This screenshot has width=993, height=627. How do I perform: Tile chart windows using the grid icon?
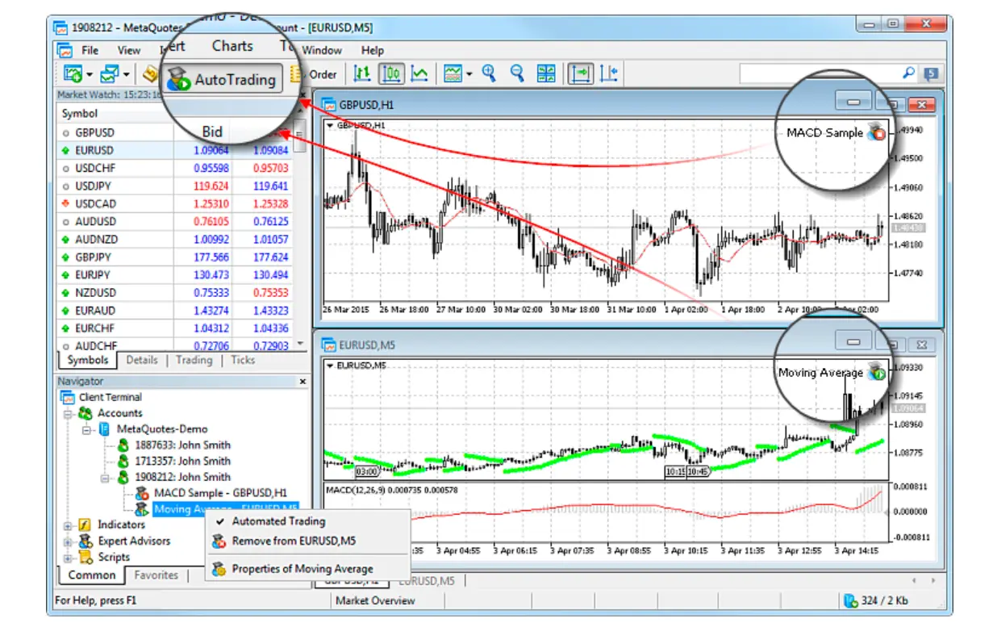546,74
